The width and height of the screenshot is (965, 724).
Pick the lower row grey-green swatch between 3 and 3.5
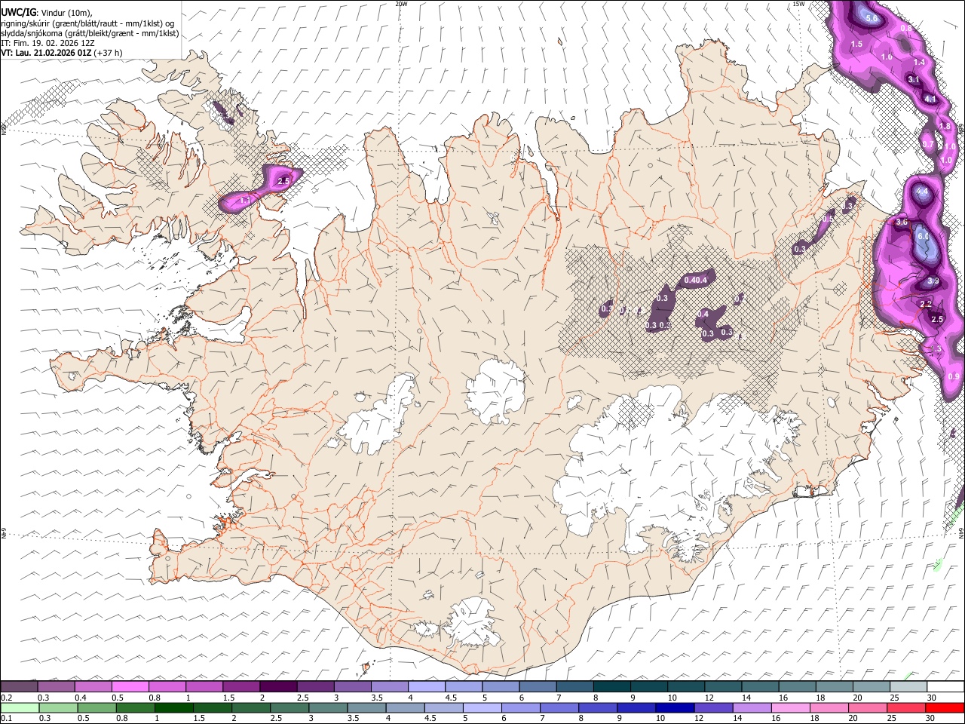click(x=329, y=708)
